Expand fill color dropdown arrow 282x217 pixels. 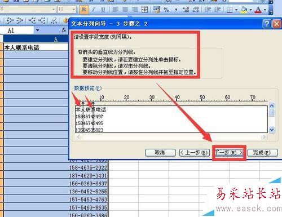click(250, 10)
